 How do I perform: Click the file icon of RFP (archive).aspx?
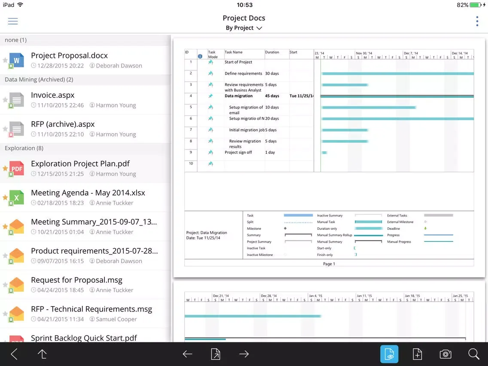click(x=16, y=129)
